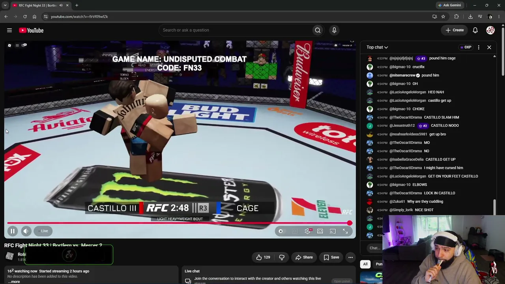Share this live stream
Screen dimensions: 505x284
pos(304,258)
